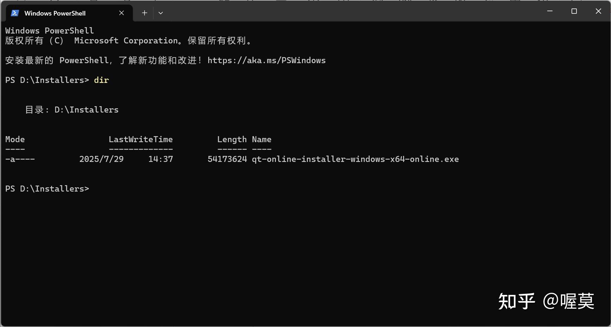Close the Windows PowerShell tab
Screen dimensions: 611x327
(x=122, y=13)
